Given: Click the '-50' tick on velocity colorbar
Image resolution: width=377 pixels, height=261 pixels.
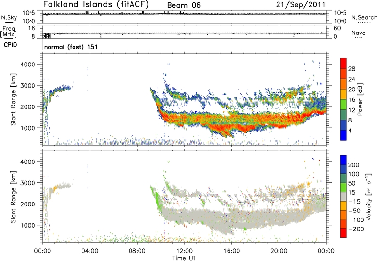Looking at the screenshot, I should pos(354,211).
